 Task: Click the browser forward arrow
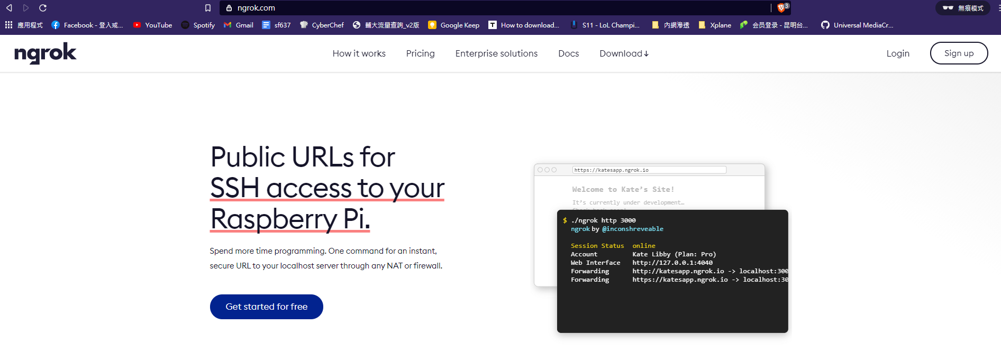(x=26, y=8)
